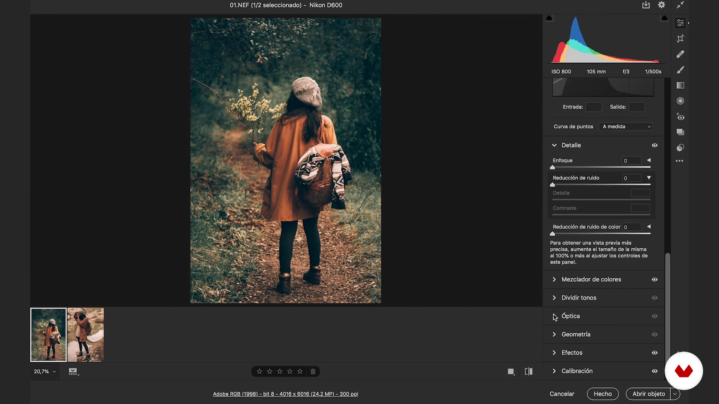Toggle visibility of the Óptica panel

[x=655, y=316]
